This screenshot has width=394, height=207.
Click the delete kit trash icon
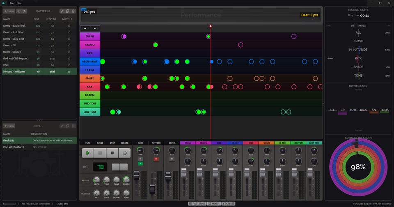[x=73, y=126]
